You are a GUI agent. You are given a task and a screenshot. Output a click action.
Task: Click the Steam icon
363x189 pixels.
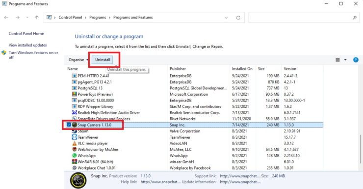pos(74,131)
